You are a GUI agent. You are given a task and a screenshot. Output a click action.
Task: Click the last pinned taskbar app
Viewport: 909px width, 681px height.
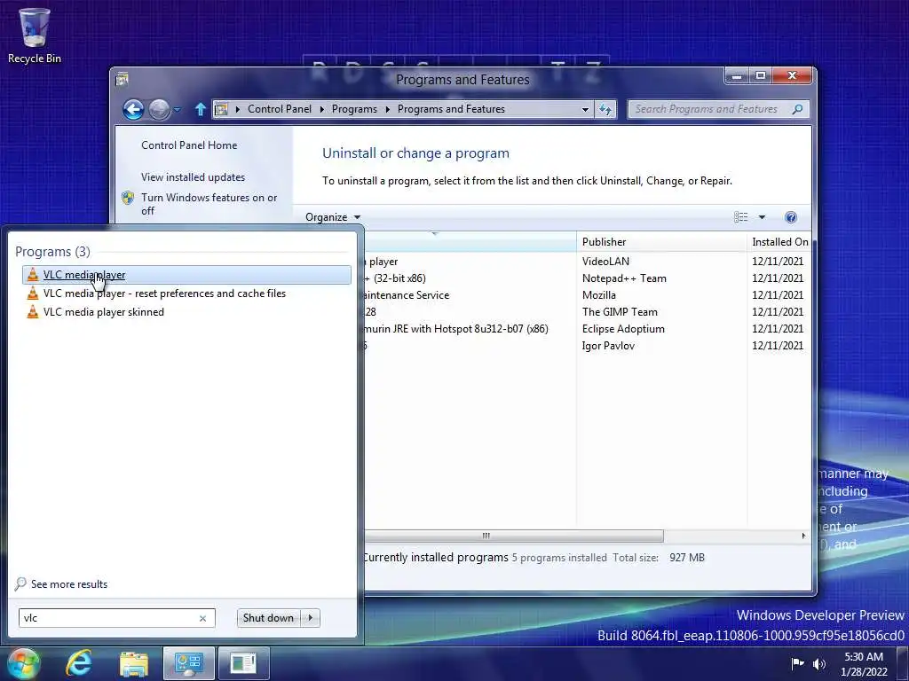[243, 663]
